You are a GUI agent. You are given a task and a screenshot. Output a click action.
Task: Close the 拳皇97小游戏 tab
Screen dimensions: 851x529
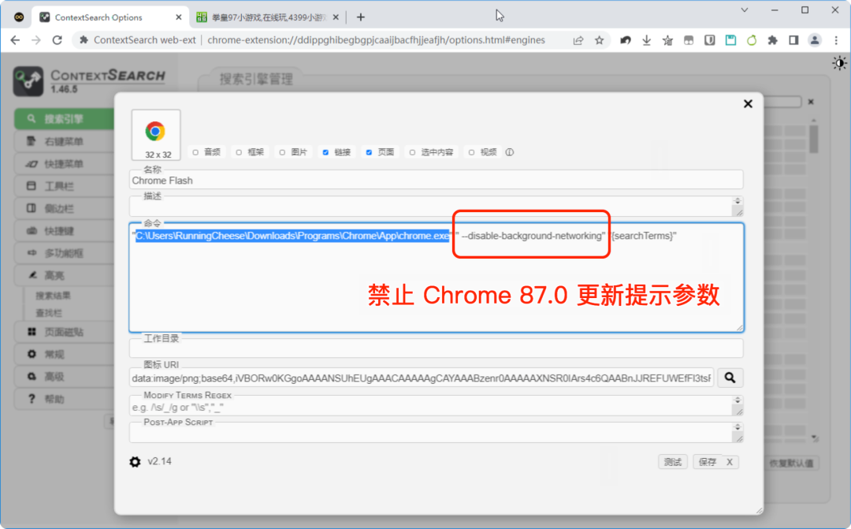(336, 17)
